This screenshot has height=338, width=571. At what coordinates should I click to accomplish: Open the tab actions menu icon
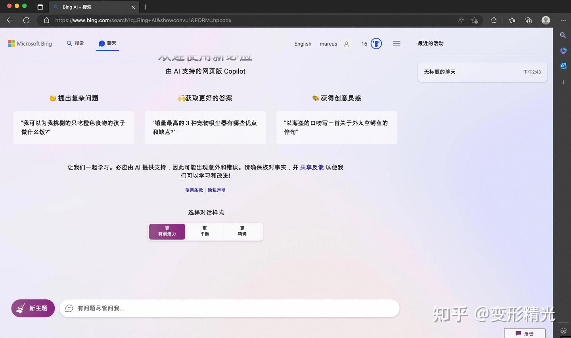click(x=40, y=7)
